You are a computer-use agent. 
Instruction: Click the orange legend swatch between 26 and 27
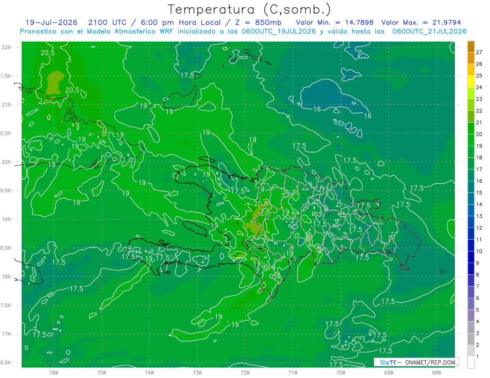471,58
